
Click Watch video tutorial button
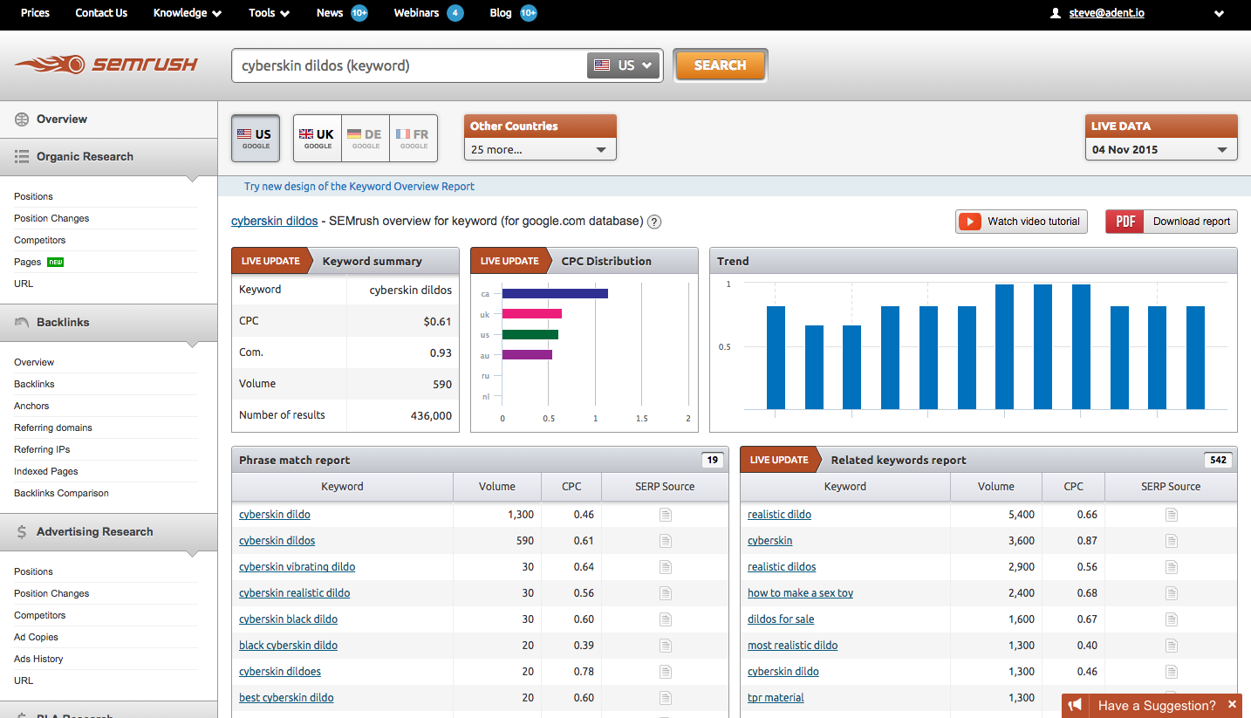1022,222
